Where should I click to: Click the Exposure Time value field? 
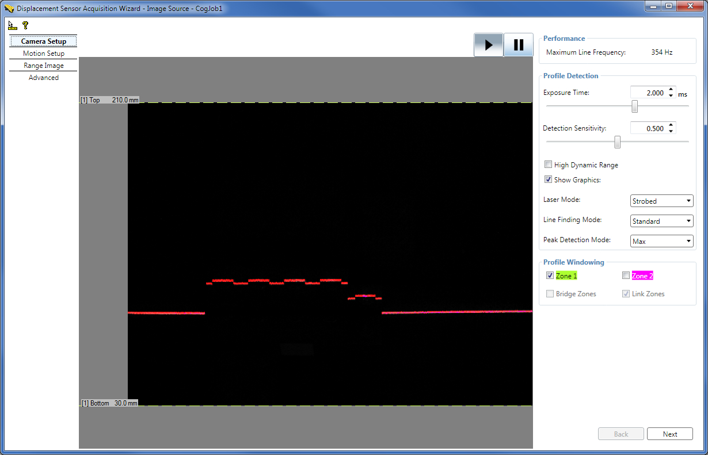(649, 92)
